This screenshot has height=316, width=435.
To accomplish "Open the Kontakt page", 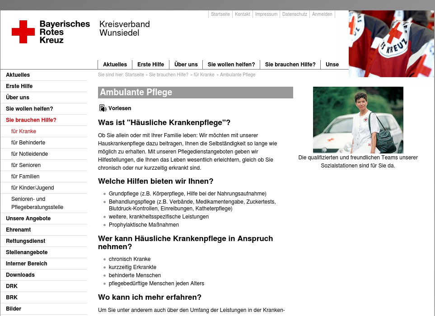I will click(243, 14).
